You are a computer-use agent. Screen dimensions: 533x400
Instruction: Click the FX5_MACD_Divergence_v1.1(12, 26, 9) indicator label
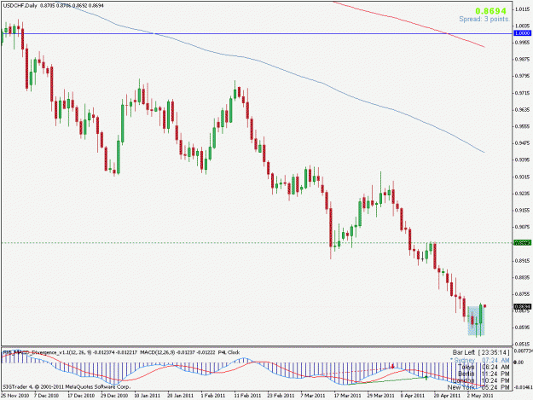pos(48,352)
